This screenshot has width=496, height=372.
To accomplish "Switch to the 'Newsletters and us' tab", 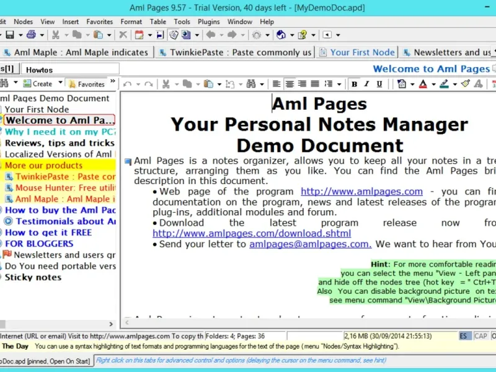I will click(x=448, y=52).
